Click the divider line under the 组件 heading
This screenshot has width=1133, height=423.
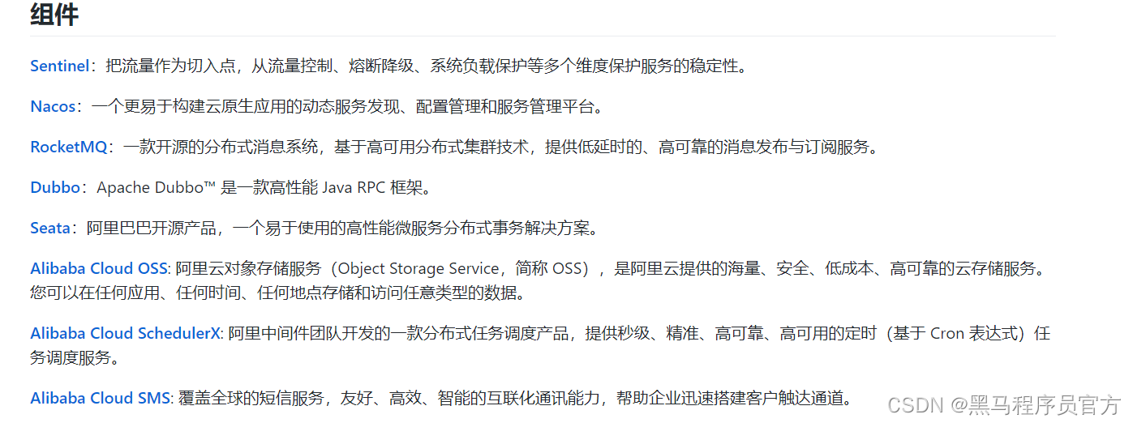(543, 36)
